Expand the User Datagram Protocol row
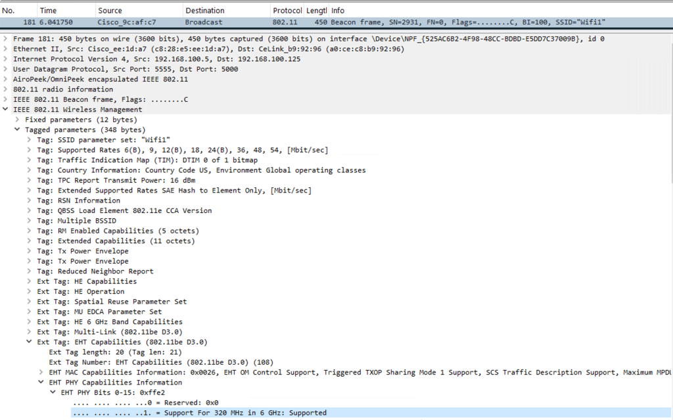 click(x=6, y=69)
